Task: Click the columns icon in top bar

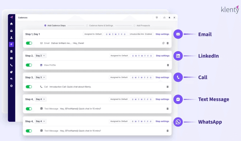Action: click(x=157, y=18)
